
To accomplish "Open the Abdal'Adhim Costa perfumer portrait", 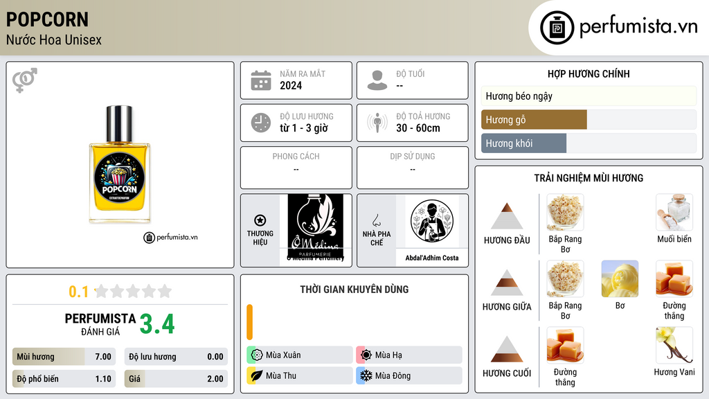I will pos(432,221).
